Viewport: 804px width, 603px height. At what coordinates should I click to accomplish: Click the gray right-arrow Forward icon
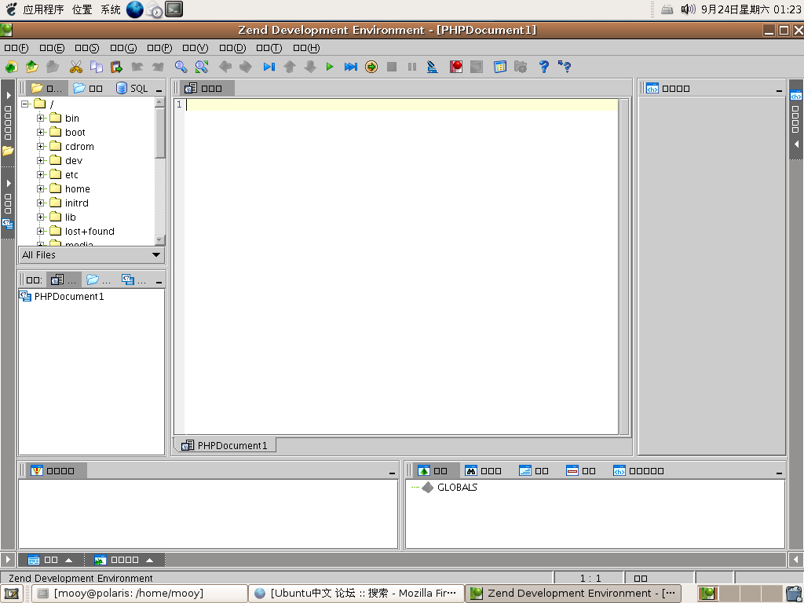246,67
